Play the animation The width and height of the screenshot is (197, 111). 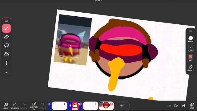click(x=176, y=106)
